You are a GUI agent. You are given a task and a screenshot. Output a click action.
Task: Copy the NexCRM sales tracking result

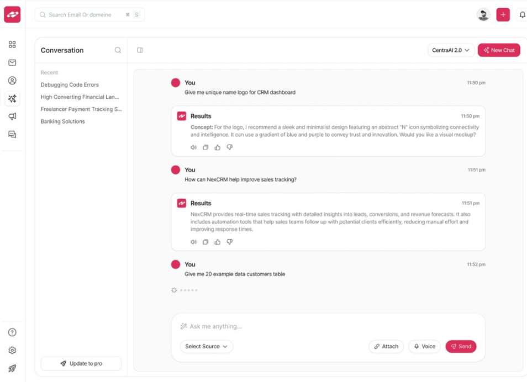(205, 242)
